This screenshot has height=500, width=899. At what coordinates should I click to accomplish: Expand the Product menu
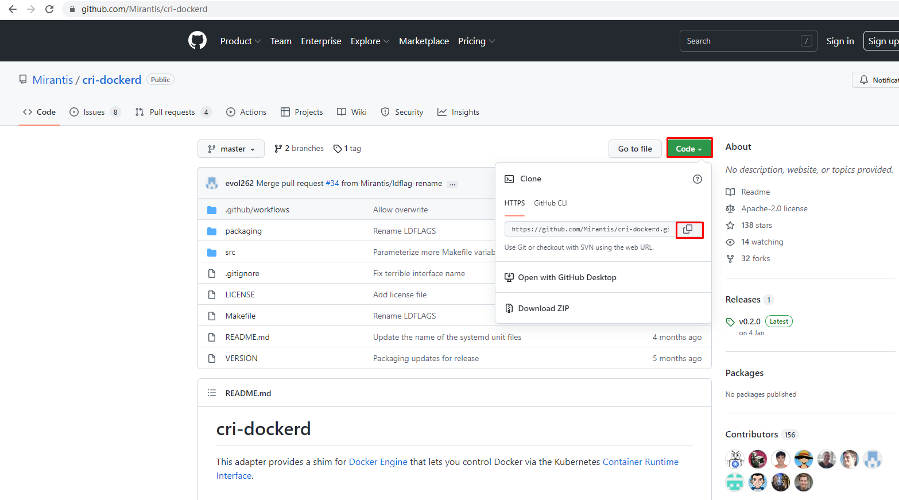240,41
